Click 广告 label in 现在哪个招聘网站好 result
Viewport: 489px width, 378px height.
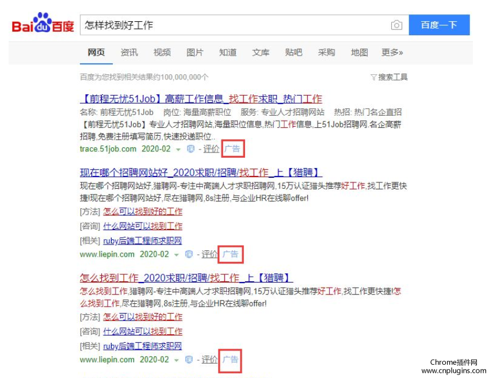(x=231, y=254)
